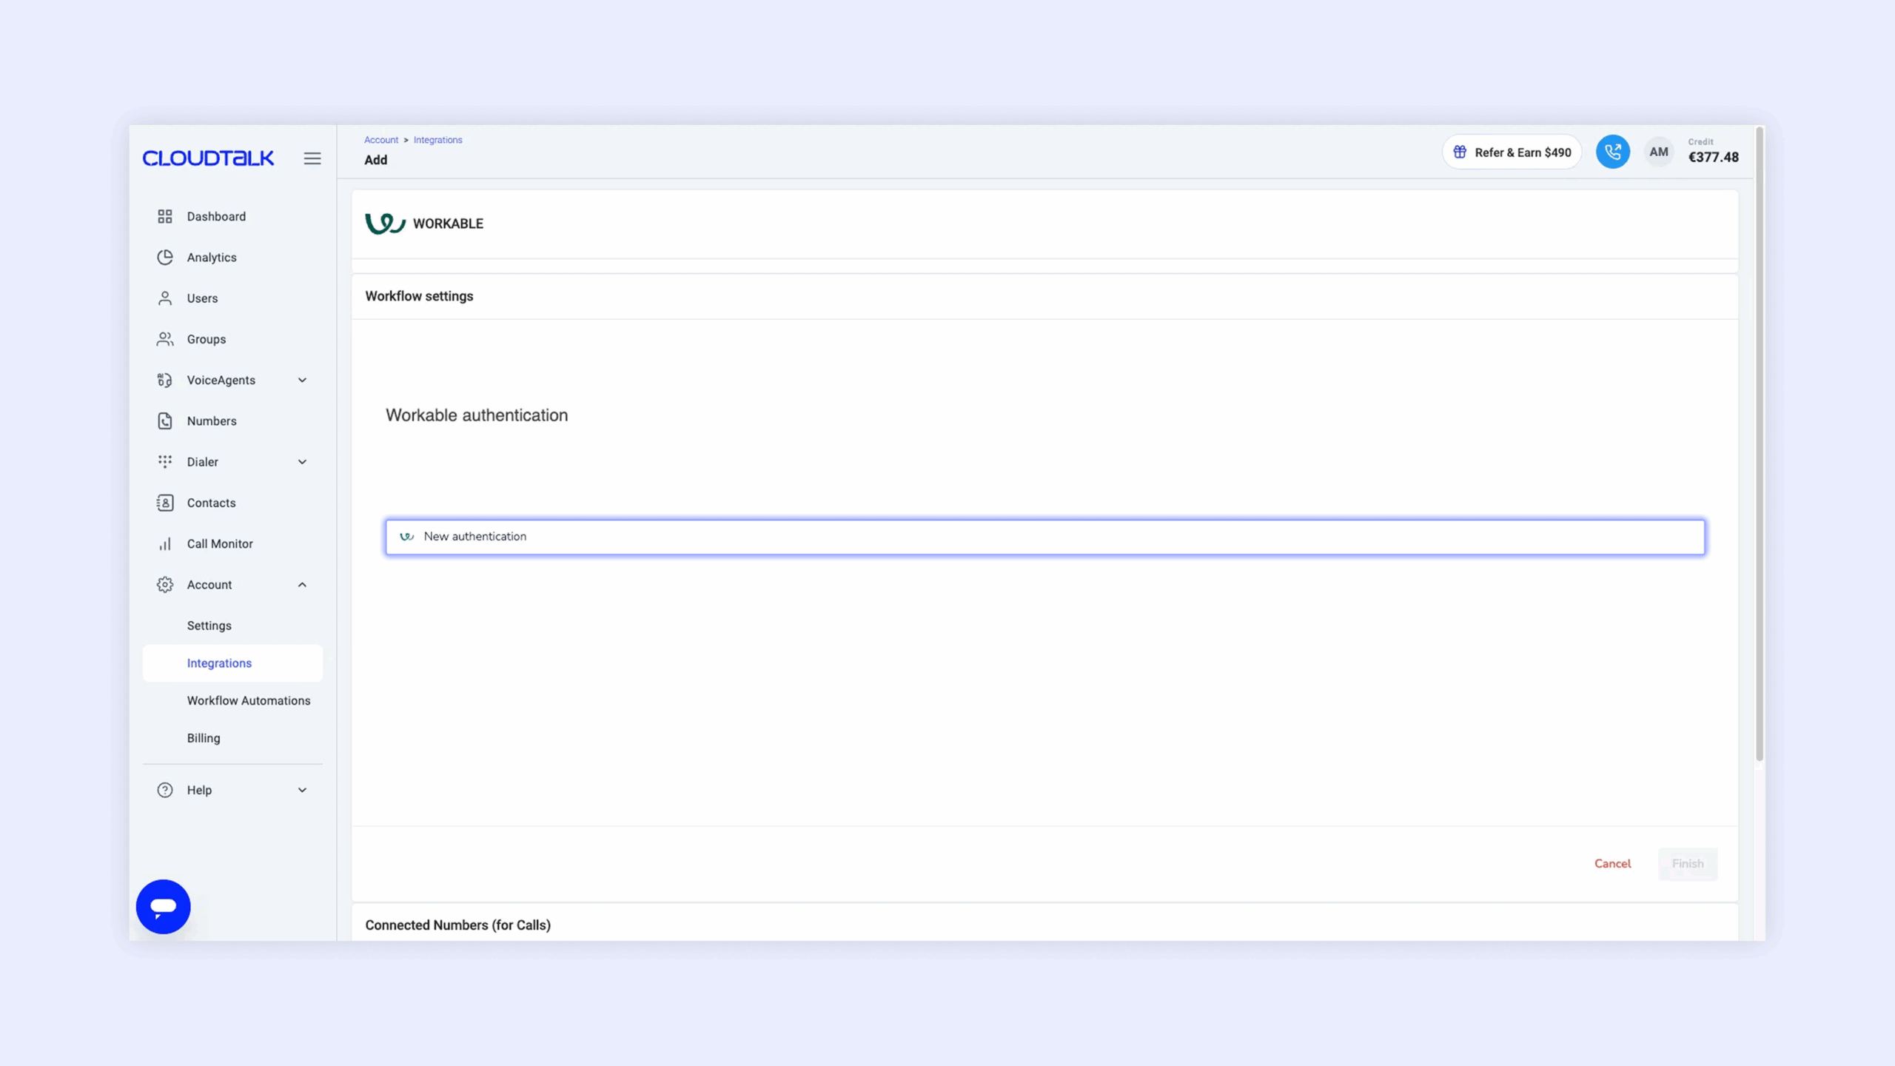The width and height of the screenshot is (1895, 1066).
Task: Open Workflow Automations in sidebar
Action: click(248, 700)
